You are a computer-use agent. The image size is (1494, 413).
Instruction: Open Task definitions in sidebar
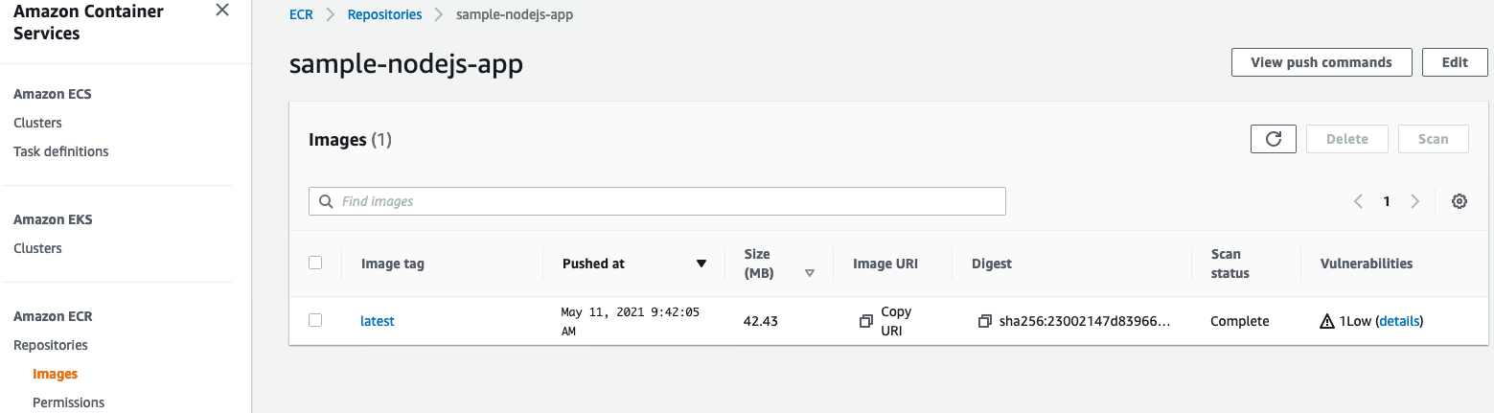[60, 151]
